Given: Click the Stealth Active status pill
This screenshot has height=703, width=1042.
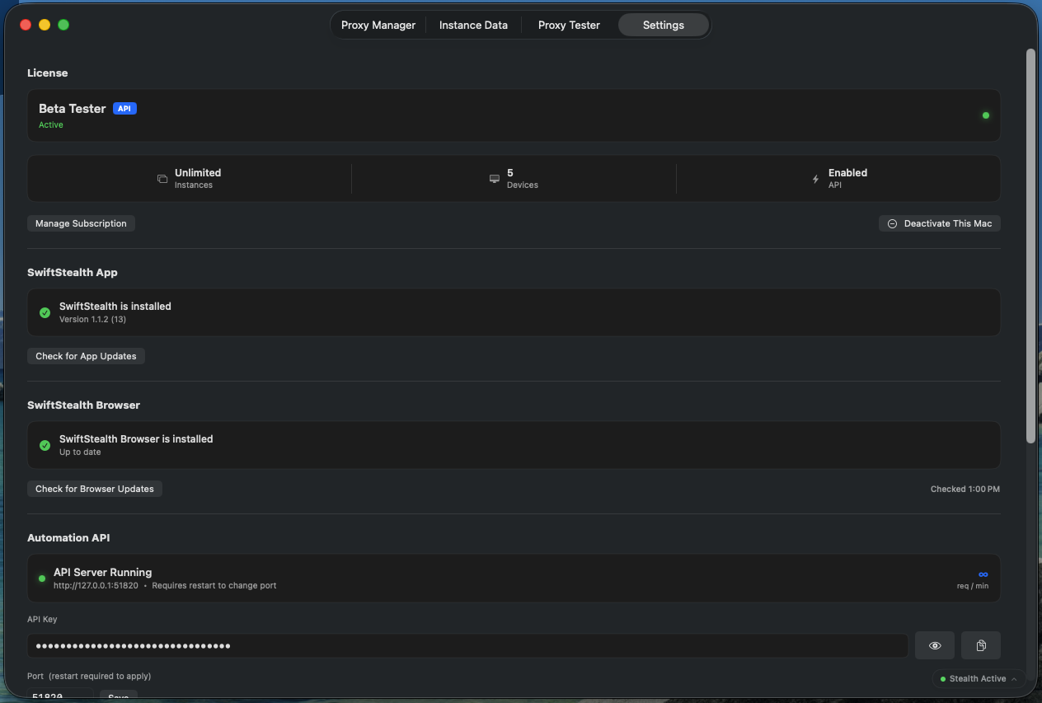Looking at the screenshot, I should click(x=979, y=679).
